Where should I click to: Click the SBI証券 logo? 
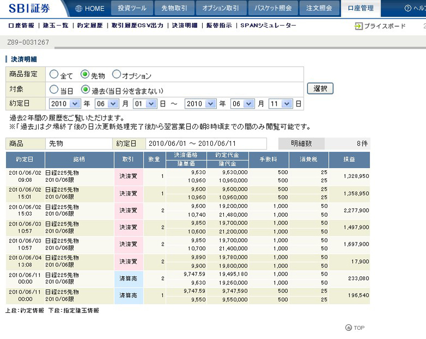coord(29,8)
